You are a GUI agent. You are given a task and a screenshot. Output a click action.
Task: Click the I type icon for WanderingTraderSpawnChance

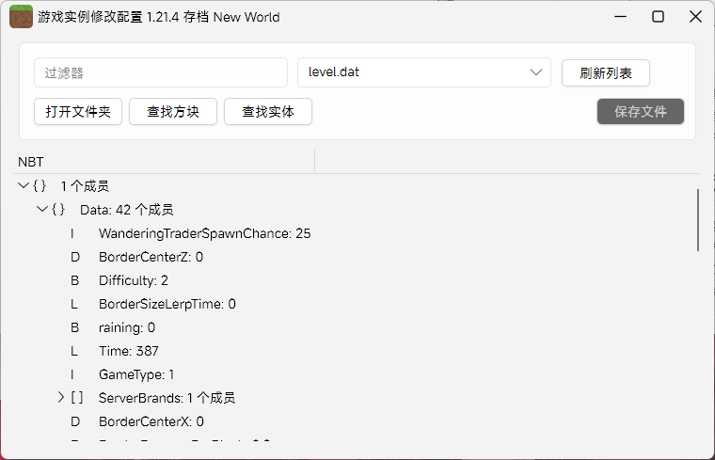point(72,234)
